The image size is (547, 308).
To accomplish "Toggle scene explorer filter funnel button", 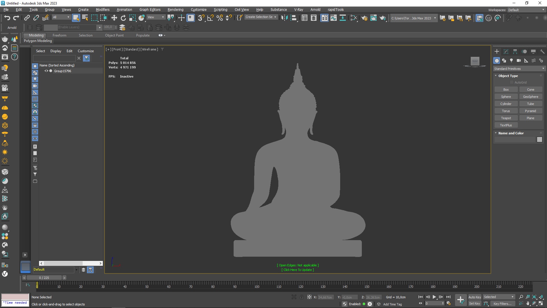I will point(87,58).
